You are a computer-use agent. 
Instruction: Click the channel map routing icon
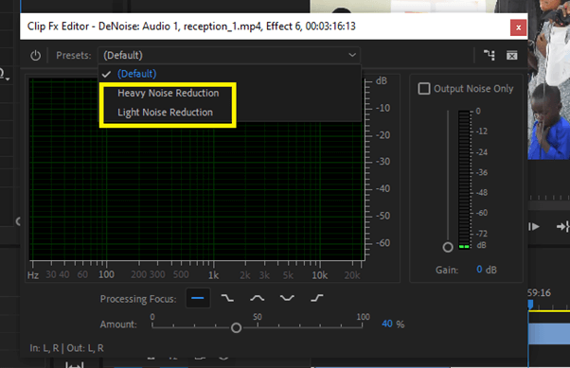click(490, 55)
